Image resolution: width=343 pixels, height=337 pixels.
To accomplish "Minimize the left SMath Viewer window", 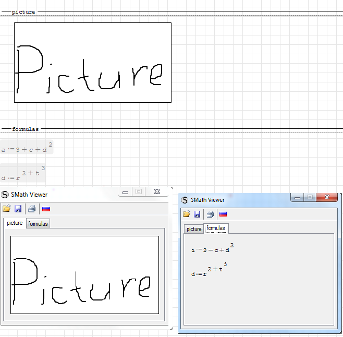I will (x=125, y=192).
